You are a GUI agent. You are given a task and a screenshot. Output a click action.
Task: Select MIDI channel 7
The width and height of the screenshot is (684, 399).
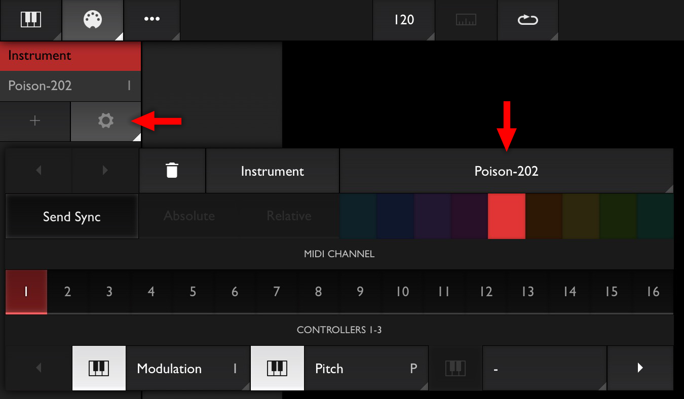tap(277, 292)
